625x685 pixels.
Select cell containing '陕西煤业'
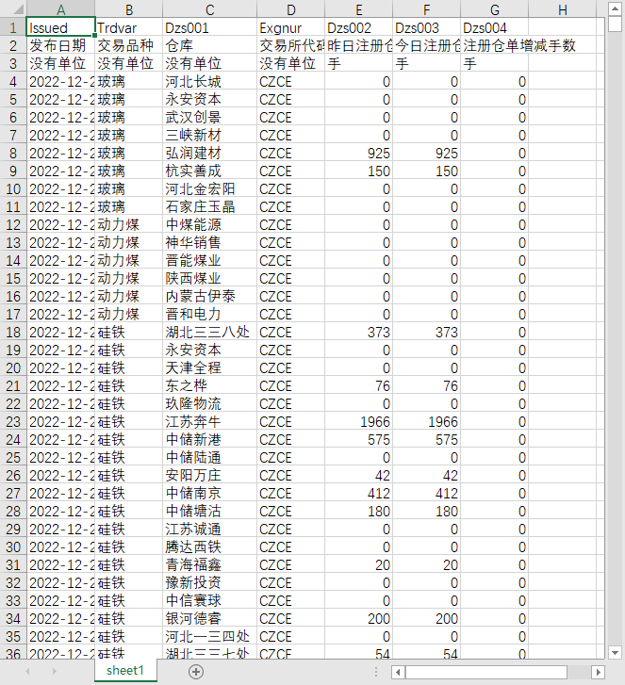(210, 278)
